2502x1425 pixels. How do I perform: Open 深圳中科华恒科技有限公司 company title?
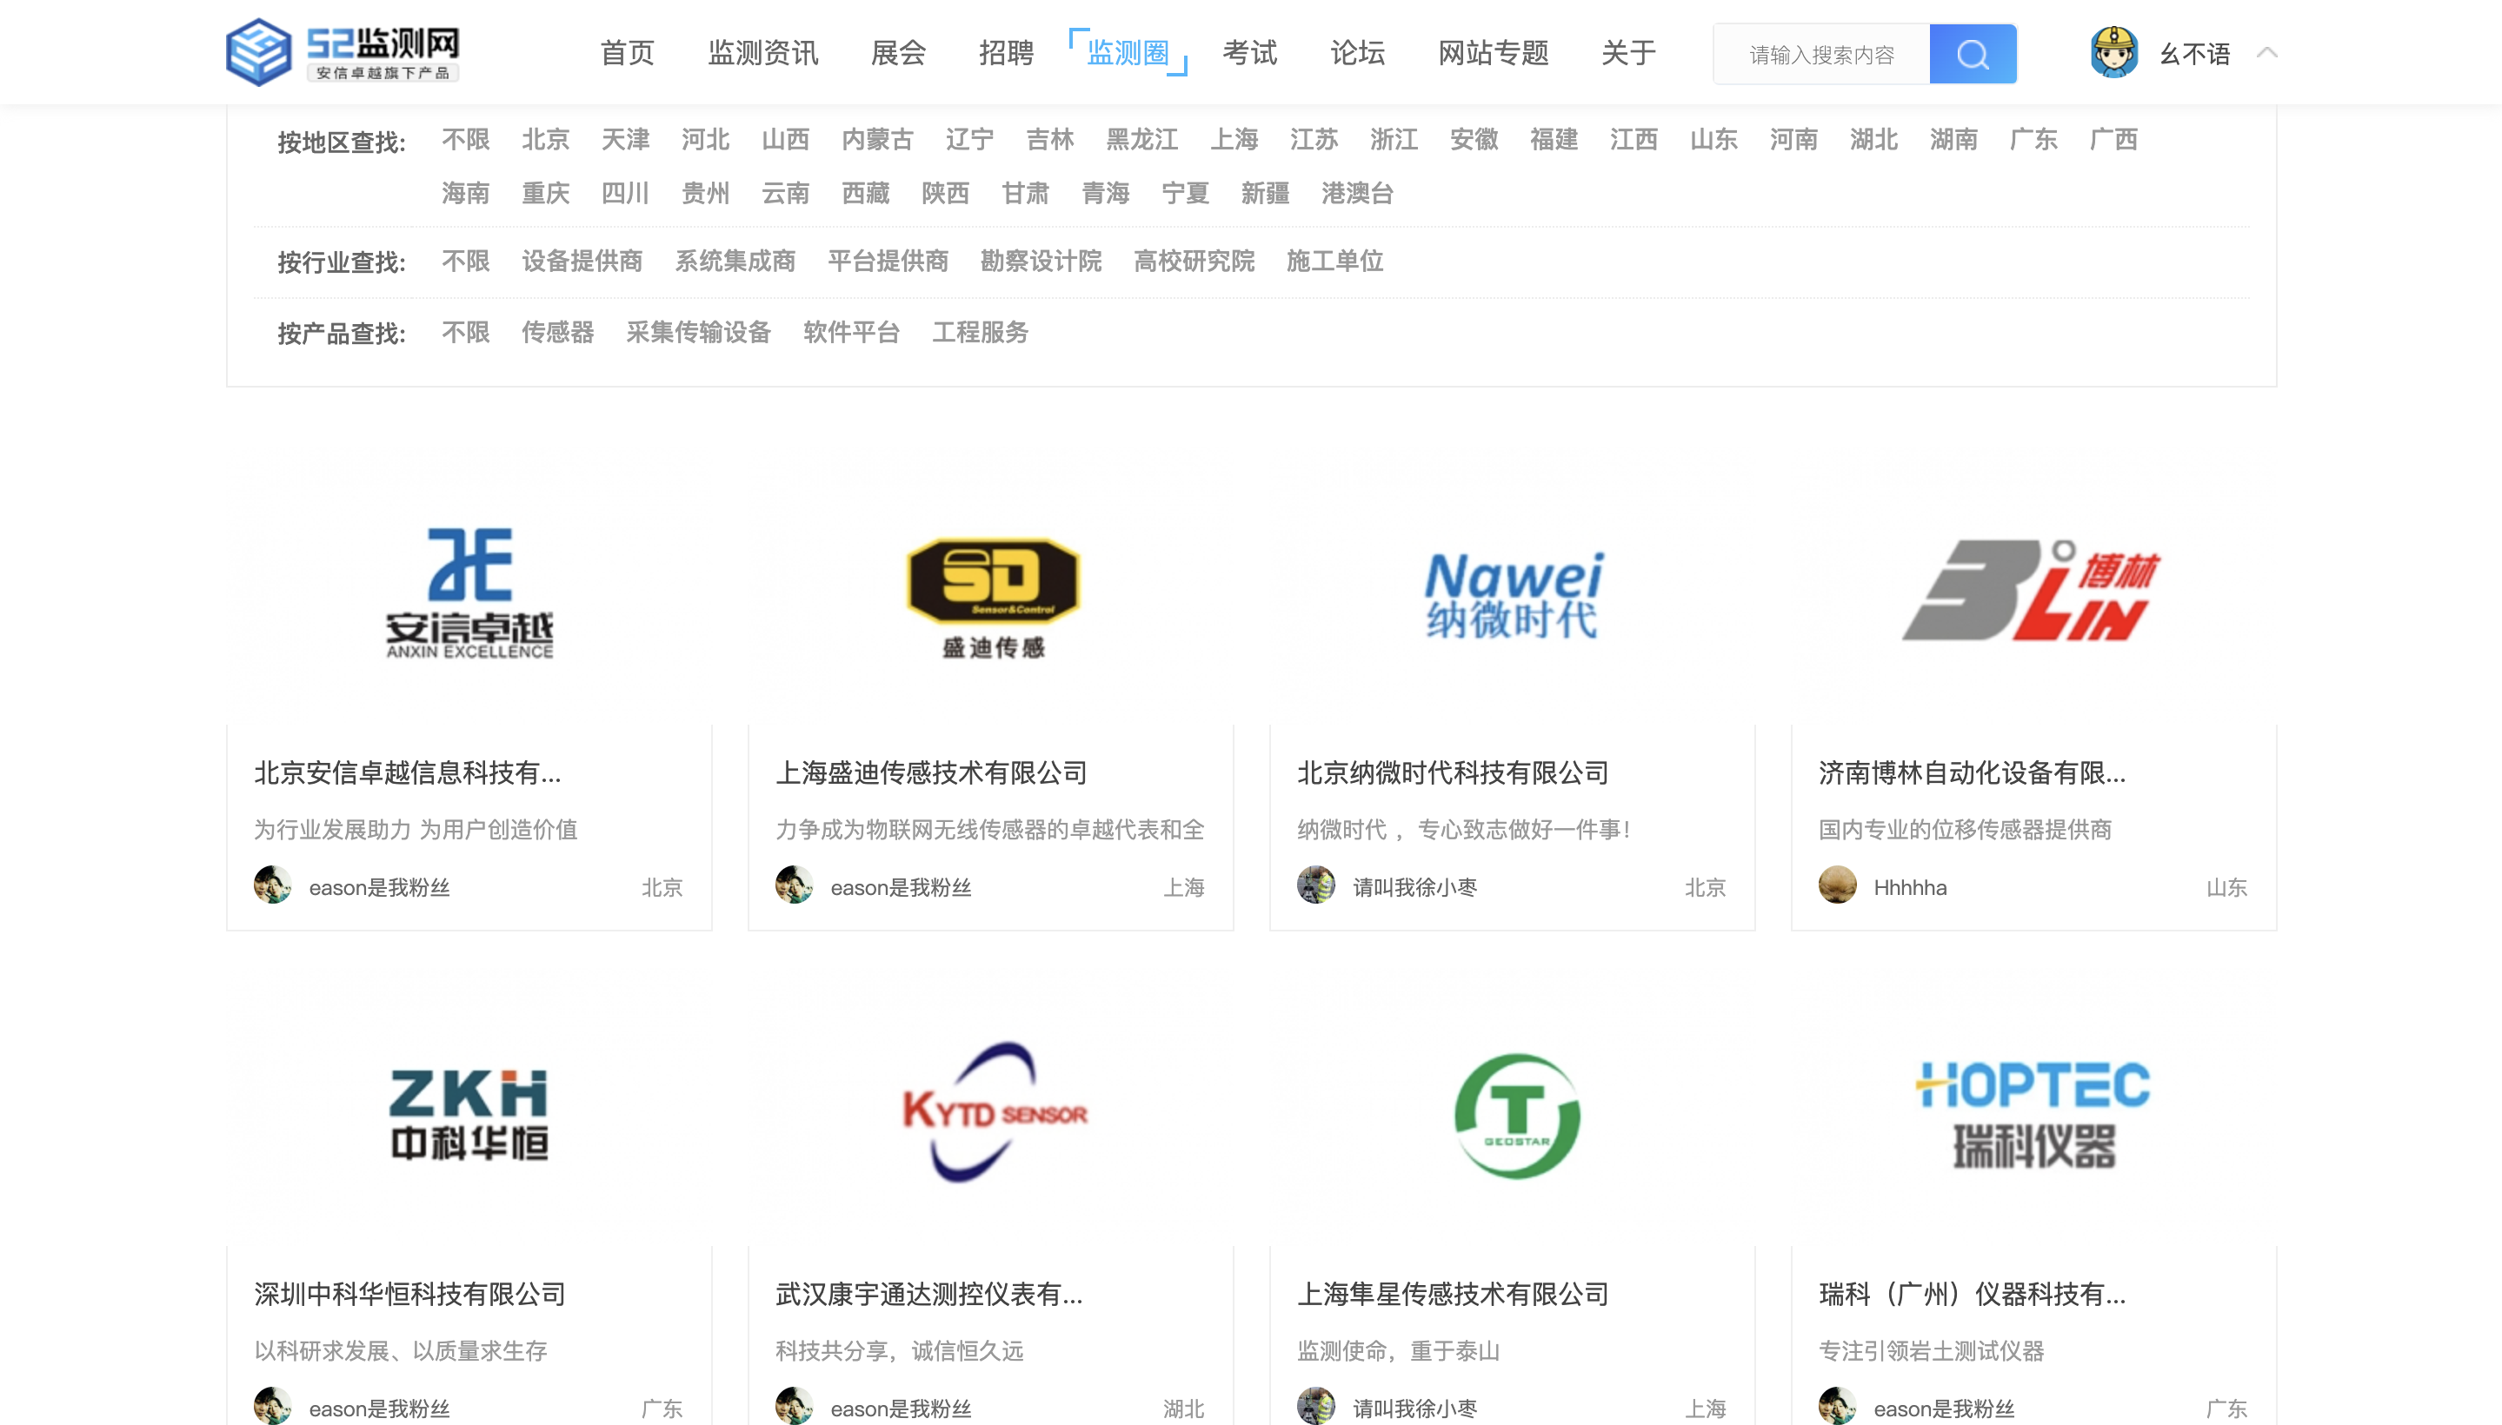[410, 1295]
